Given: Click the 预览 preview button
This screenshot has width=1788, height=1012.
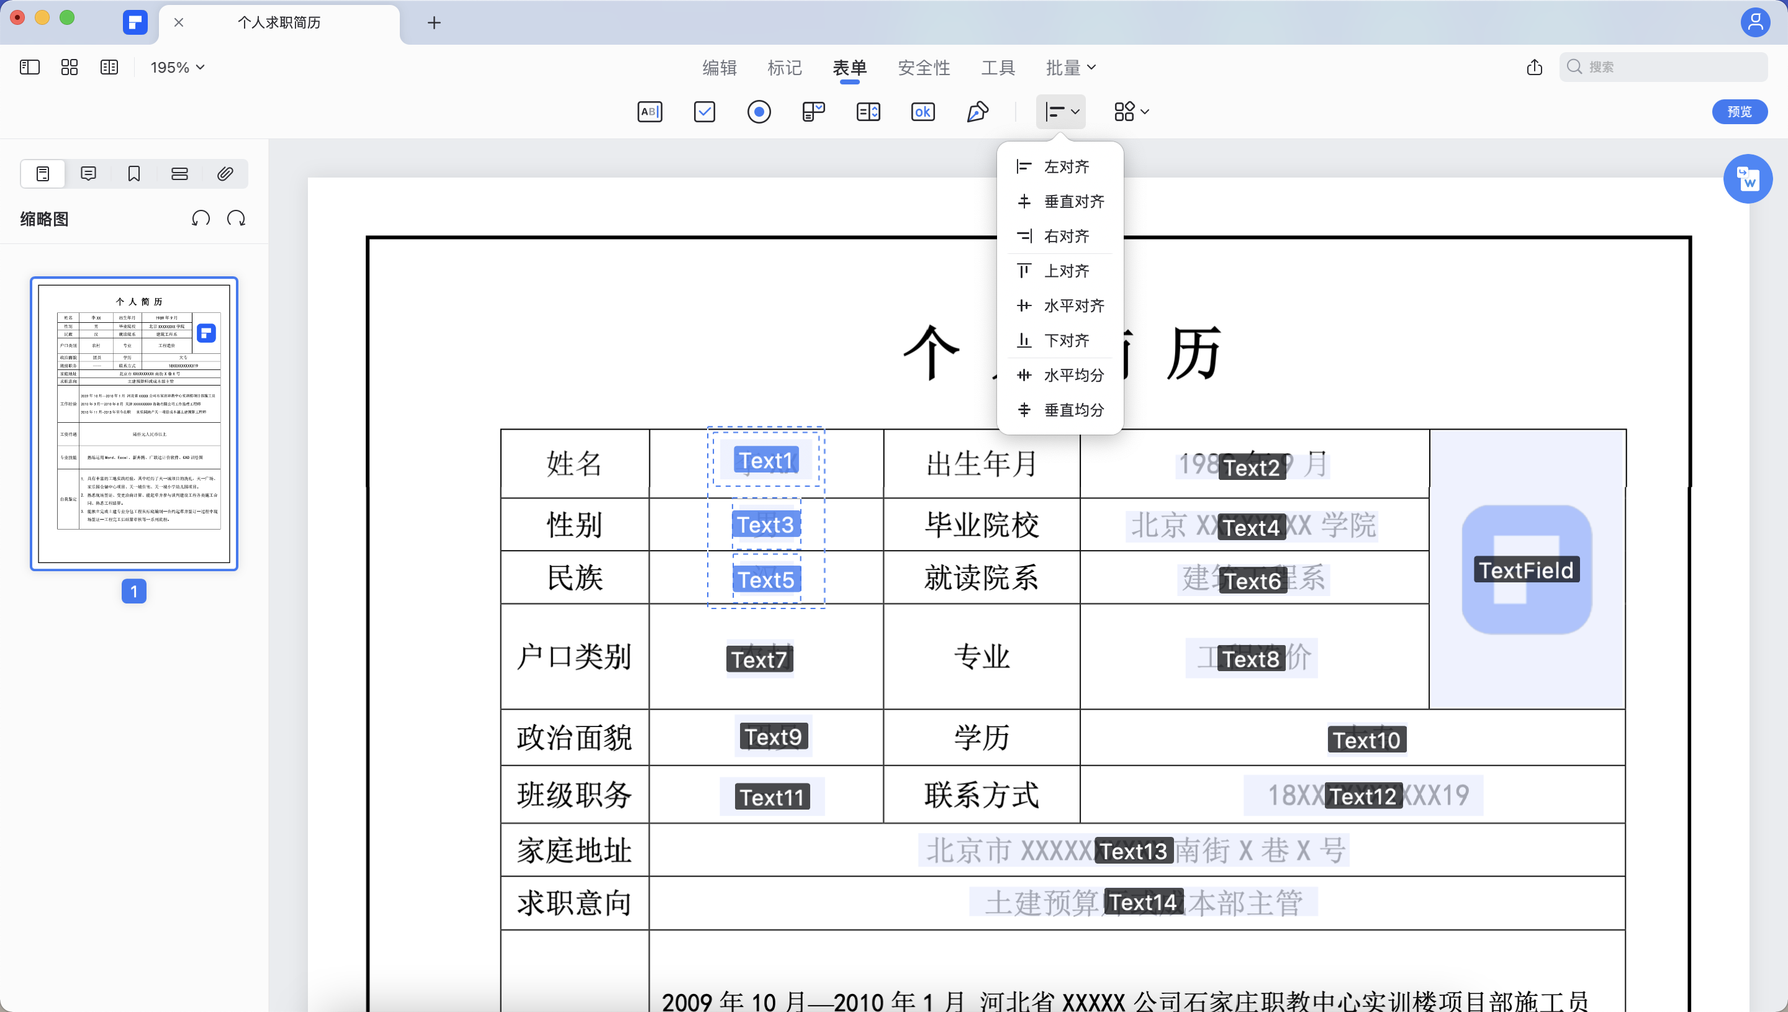Looking at the screenshot, I should coord(1740,111).
